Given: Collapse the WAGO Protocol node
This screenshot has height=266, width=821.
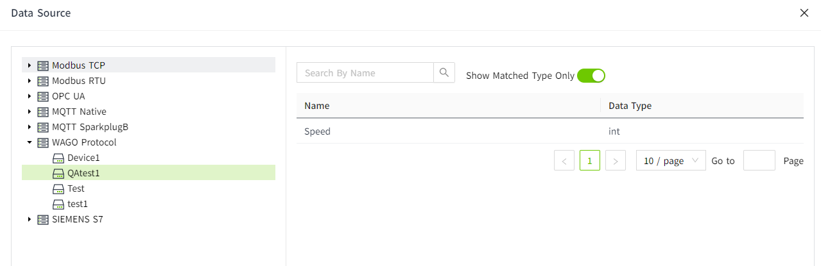Looking at the screenshot, I should 30,142.
